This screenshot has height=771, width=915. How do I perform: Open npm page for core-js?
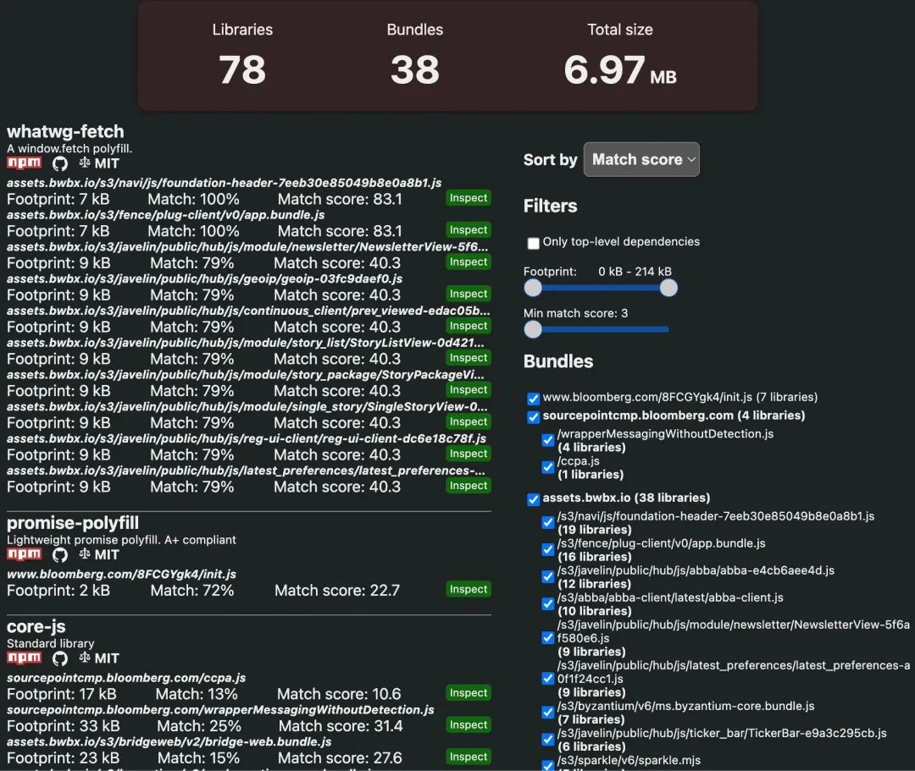click(24, 658)
